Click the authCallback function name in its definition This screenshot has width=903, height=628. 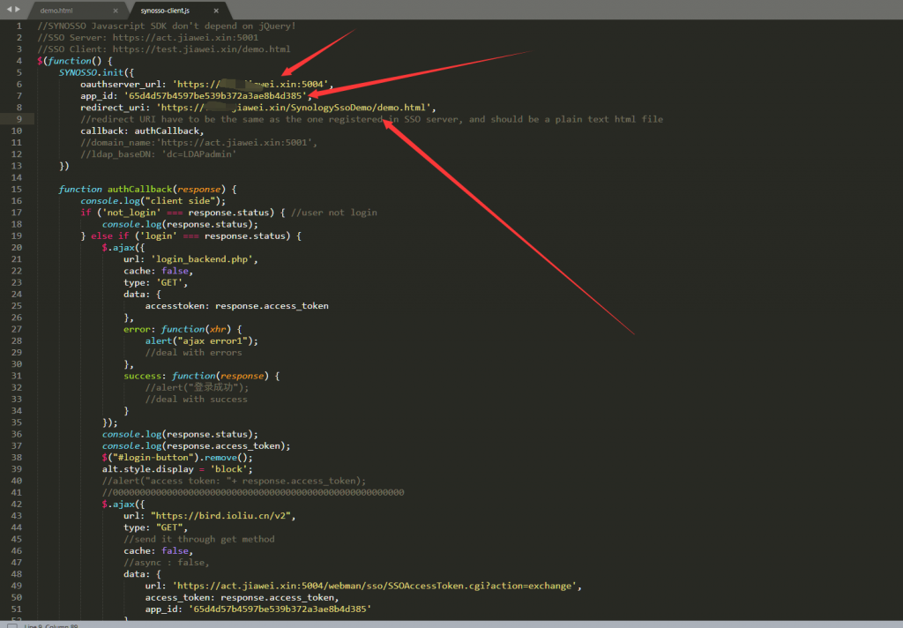point(138,189)
